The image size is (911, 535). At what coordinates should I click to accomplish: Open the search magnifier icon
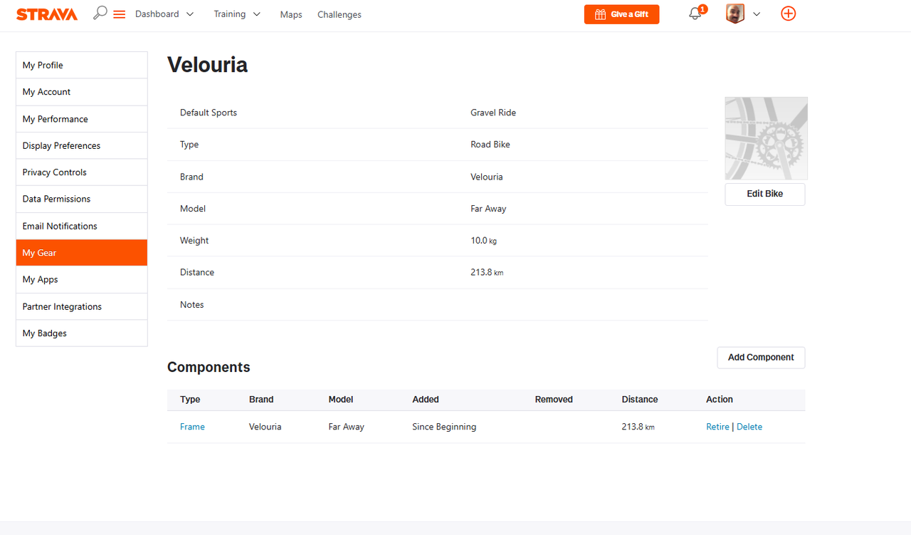100,13
